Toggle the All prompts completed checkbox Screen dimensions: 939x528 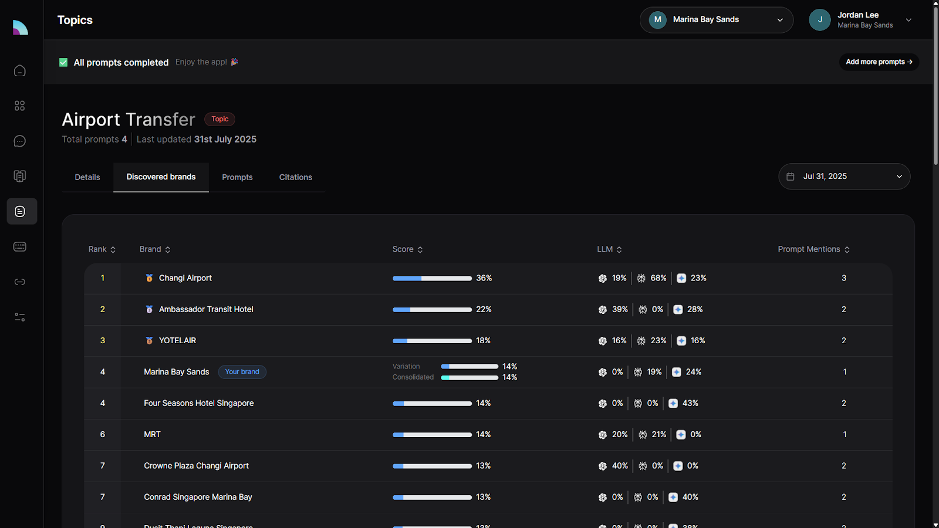point(63,62)
